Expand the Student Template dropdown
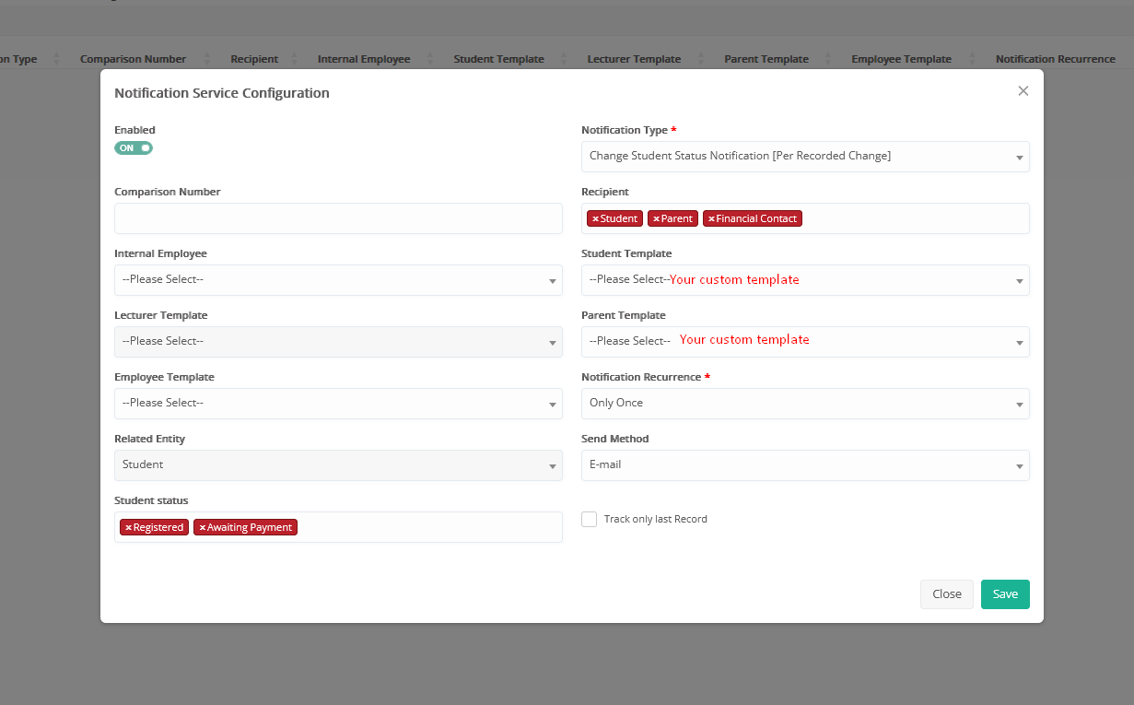Image resolution: width=1134 pixels, height=705 pixels. click(805, 280)
